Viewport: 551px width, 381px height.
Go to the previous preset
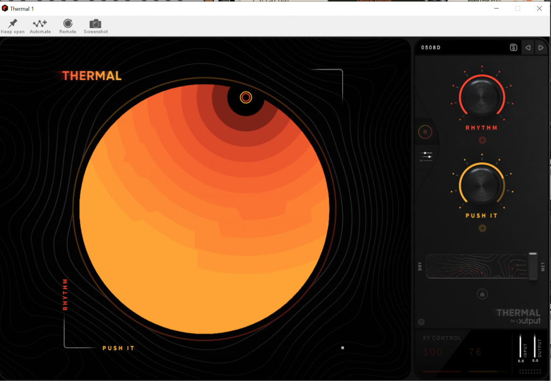[x=528, y=48]
